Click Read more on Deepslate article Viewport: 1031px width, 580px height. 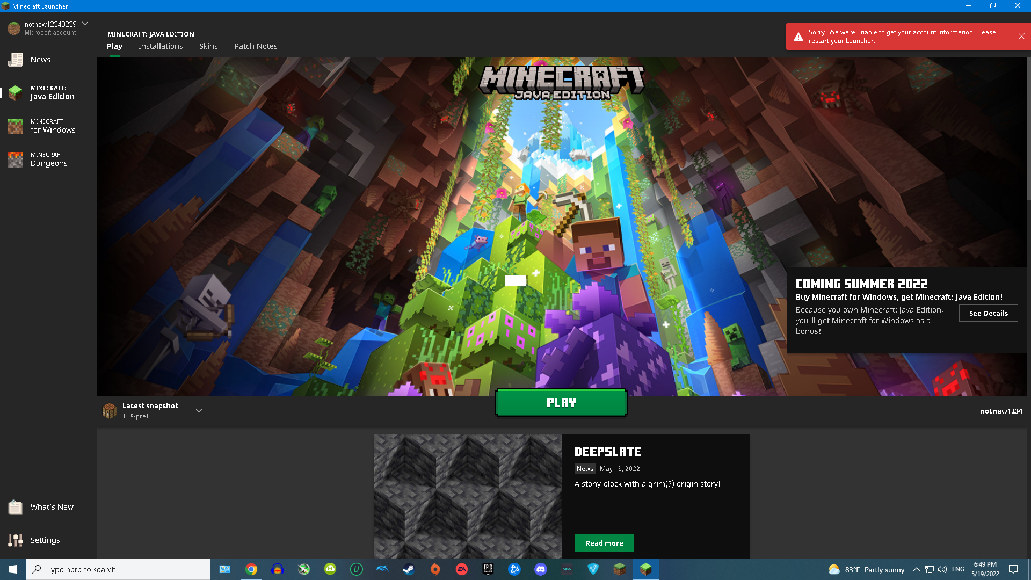604,543
